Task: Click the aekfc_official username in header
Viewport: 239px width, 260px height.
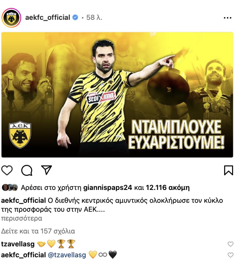Action: click(x=47, y=18)
